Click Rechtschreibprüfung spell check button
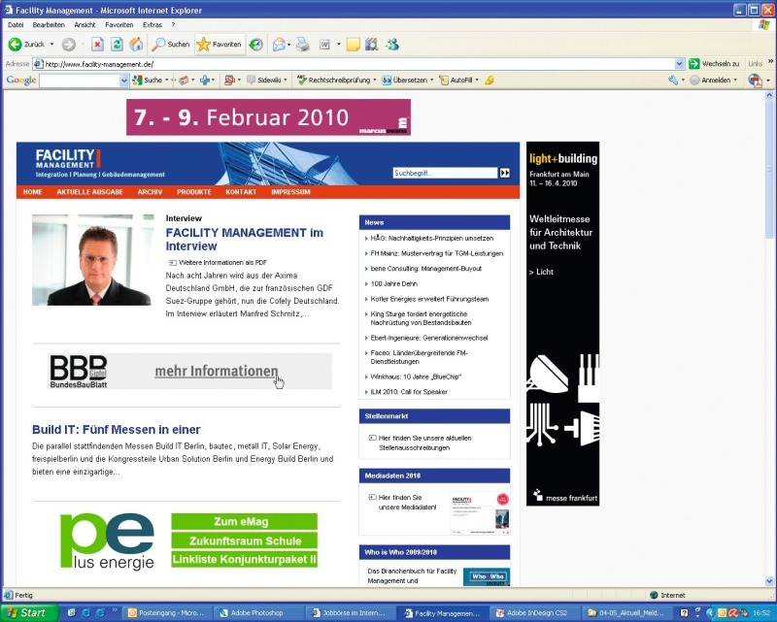Screen dimensions: 777x622 pyautogui.click(x=334, y=81)
